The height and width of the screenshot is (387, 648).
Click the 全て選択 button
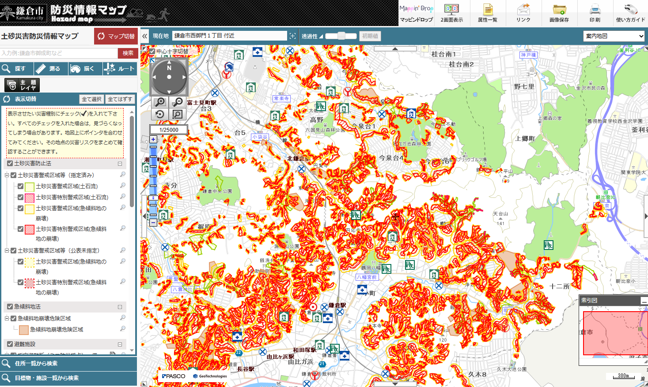pos(91,99)
